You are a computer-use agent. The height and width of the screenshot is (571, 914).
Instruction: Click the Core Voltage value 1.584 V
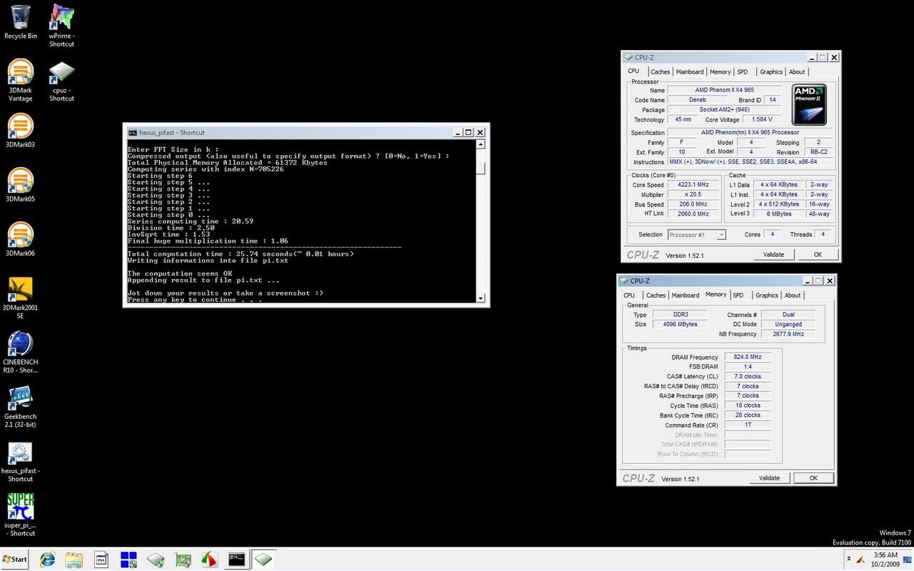tap(762, 120)
